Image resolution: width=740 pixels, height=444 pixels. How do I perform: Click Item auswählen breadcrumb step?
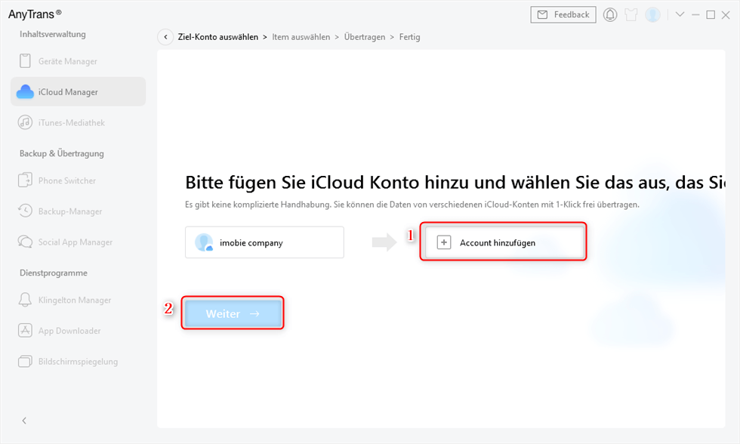[301, 37]
